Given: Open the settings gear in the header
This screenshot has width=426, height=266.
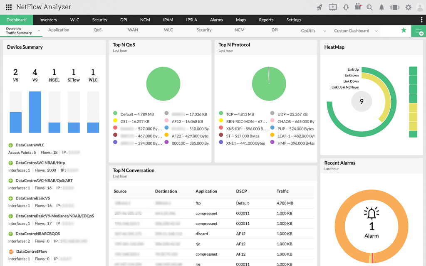Looking at the screenshot, I should coord(408,7).
